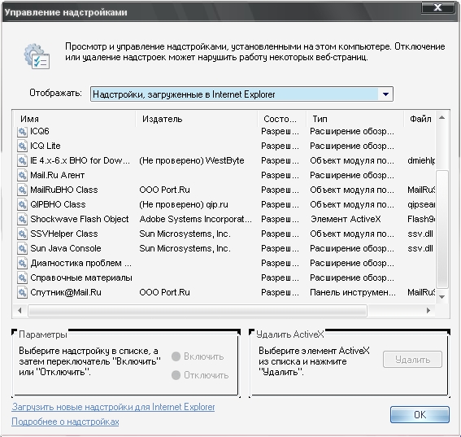Sort list by Имя column header
The image size is (461, 437).
click(75, 119)
